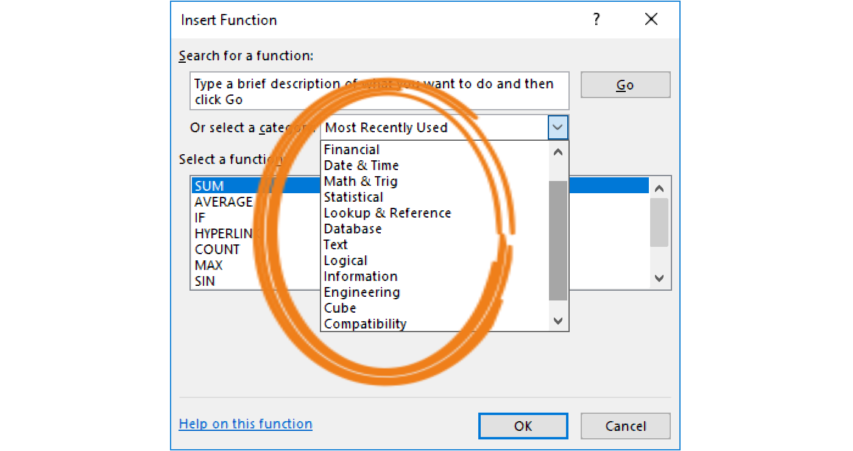Open Help on this function link
This screenshot has height=451, width=853.
245,424
